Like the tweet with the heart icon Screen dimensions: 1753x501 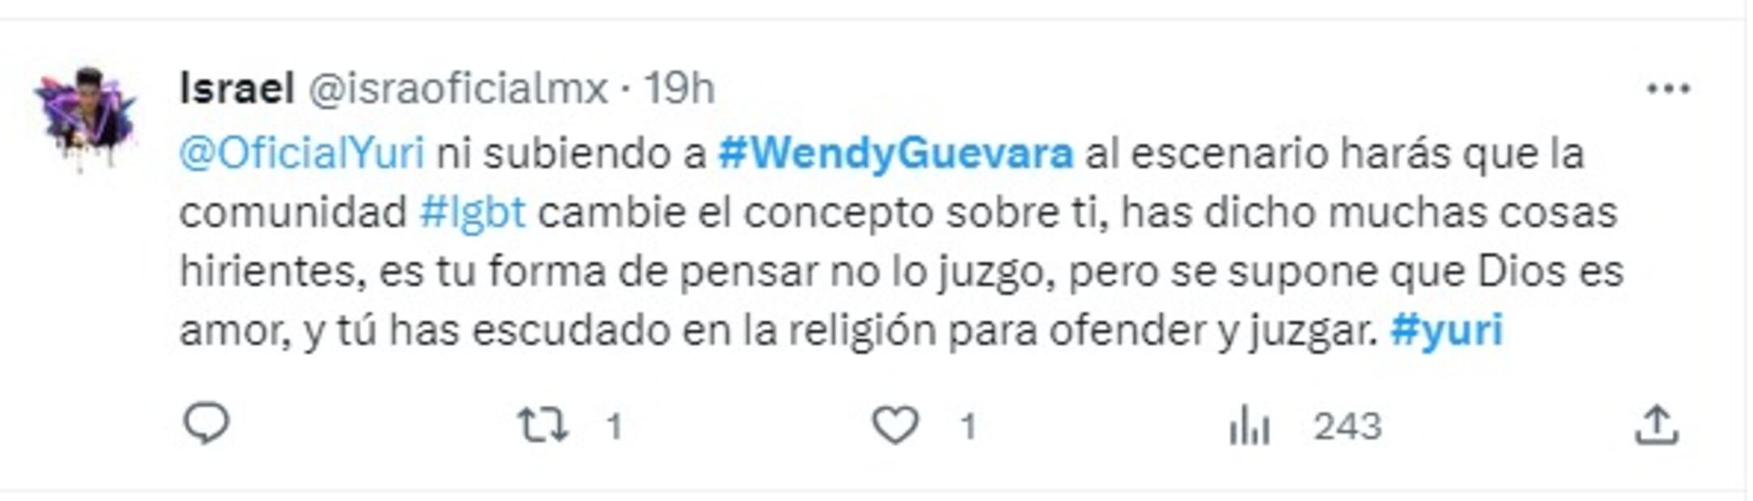(895, 424)
